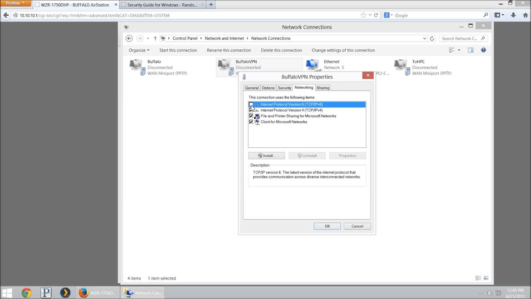Go back in Network Connections window

click(x=129, y=38)
